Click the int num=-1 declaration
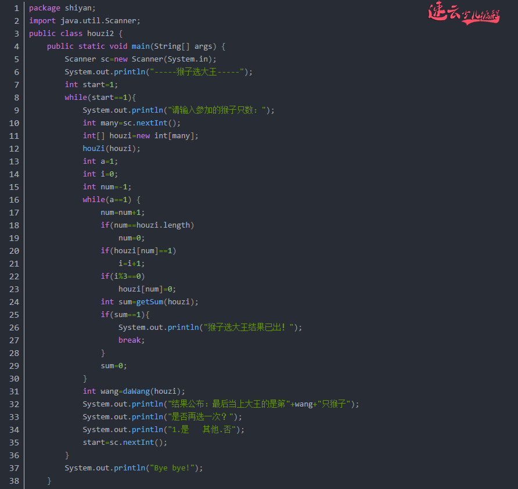The image size is (518, 489). pos(107,187)
